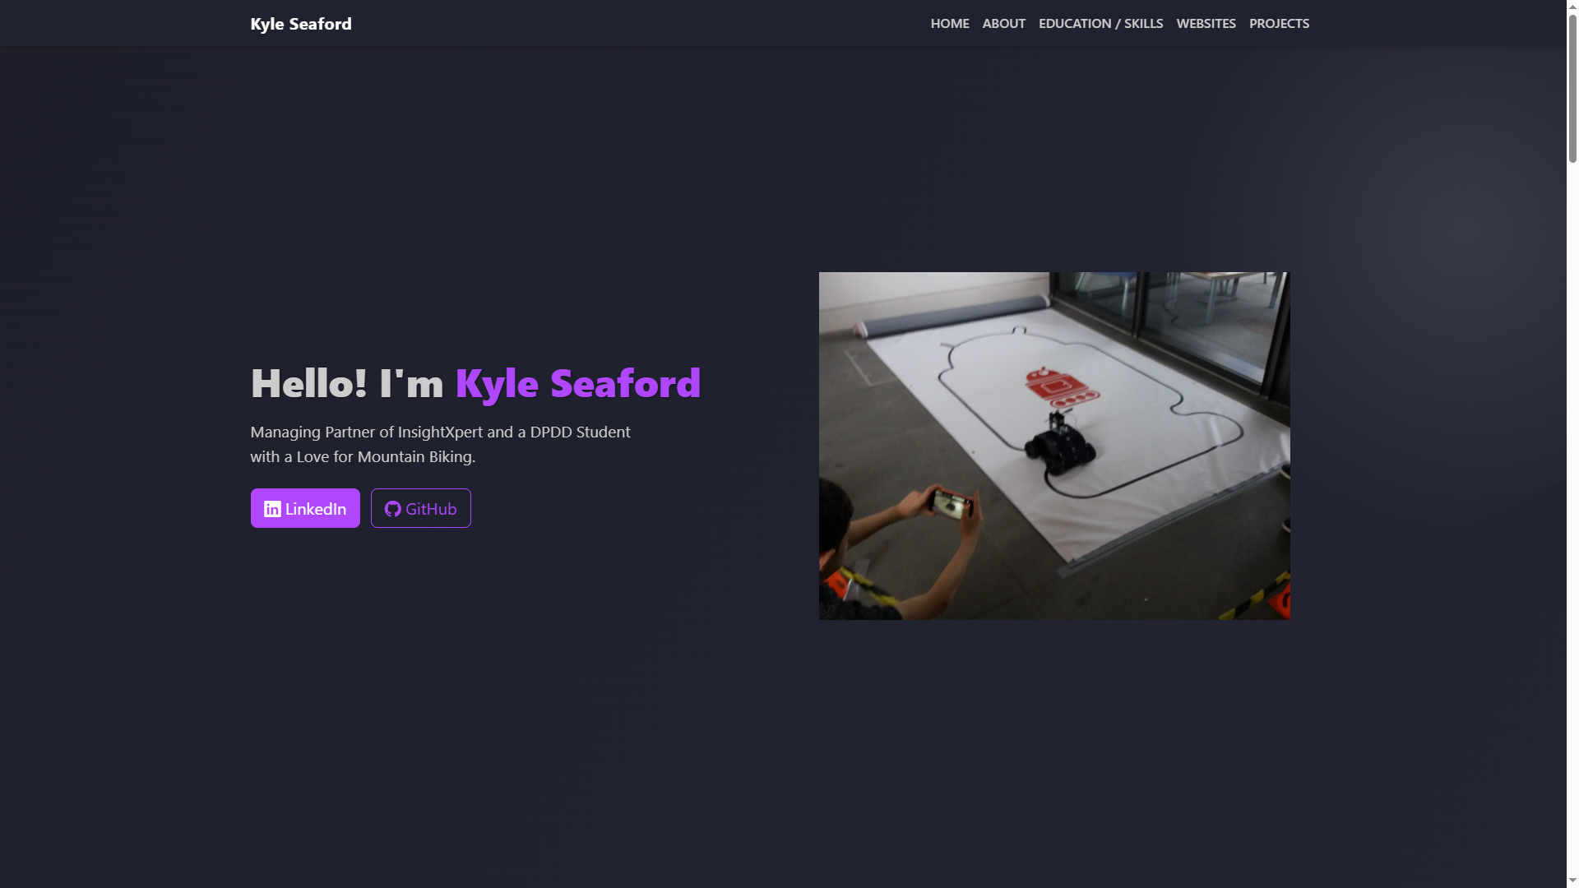Open the ABOUT page
This screenshot has height=888, width=1579.
pos(1003,24)
